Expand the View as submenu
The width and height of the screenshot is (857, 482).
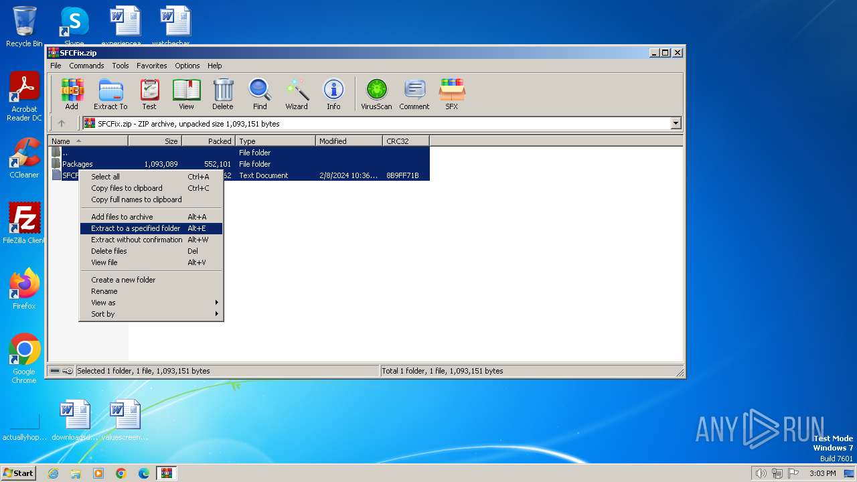[151, 303]
